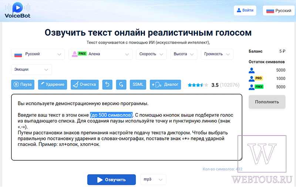
Task: Click the SSML button
Action: tap(138, 84)
